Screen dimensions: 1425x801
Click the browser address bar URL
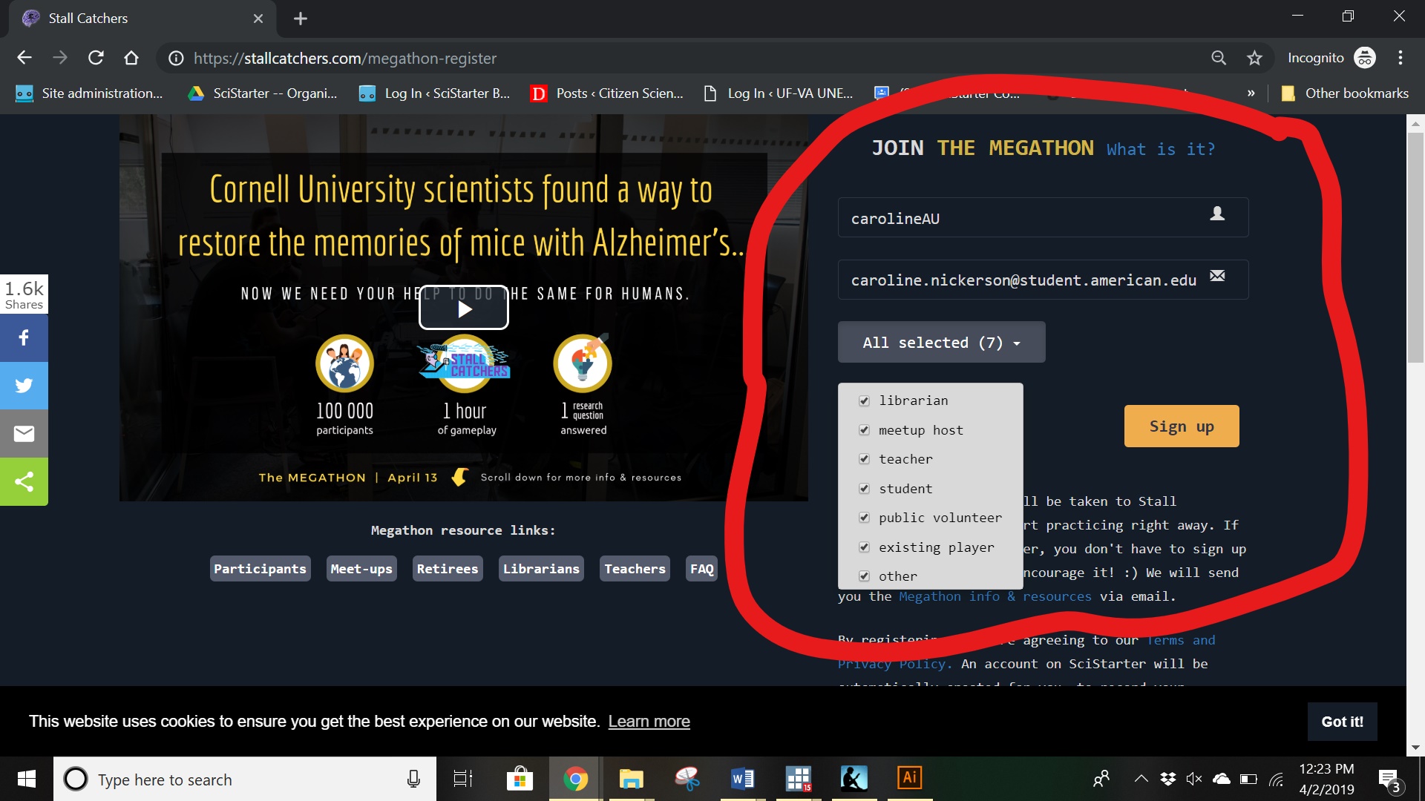tap(345, 58)
